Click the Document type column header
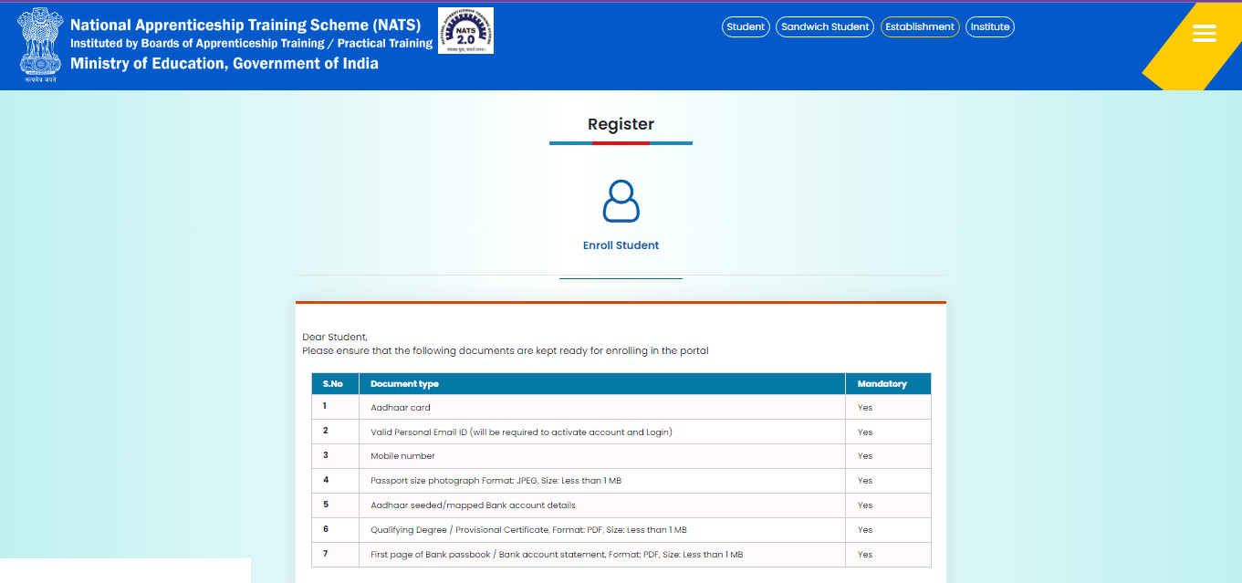This screenshot has width=1242, height=583. point(404,384)
